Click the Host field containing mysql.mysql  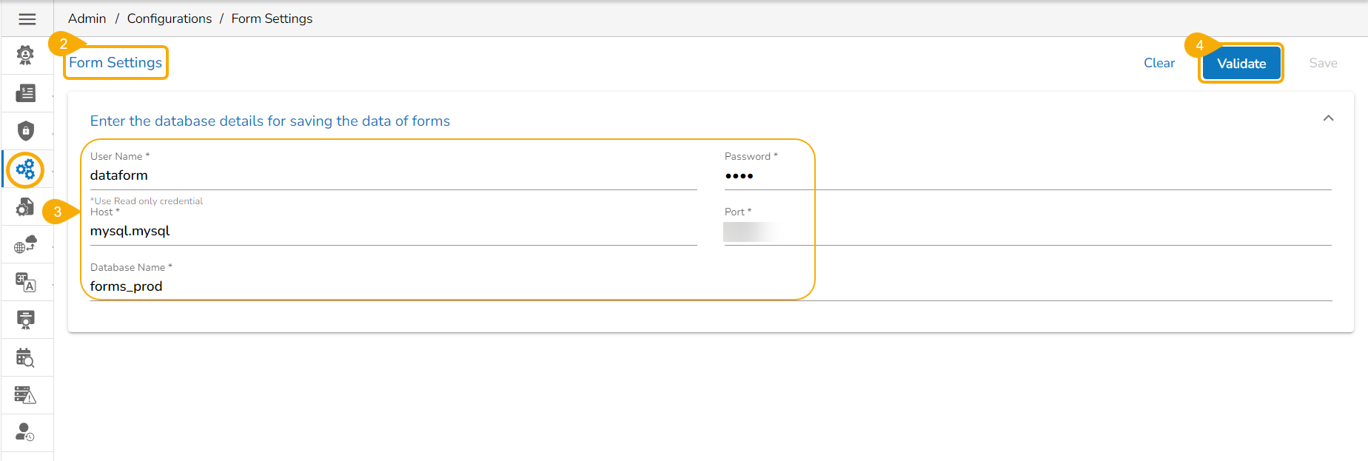coord(392,231)
